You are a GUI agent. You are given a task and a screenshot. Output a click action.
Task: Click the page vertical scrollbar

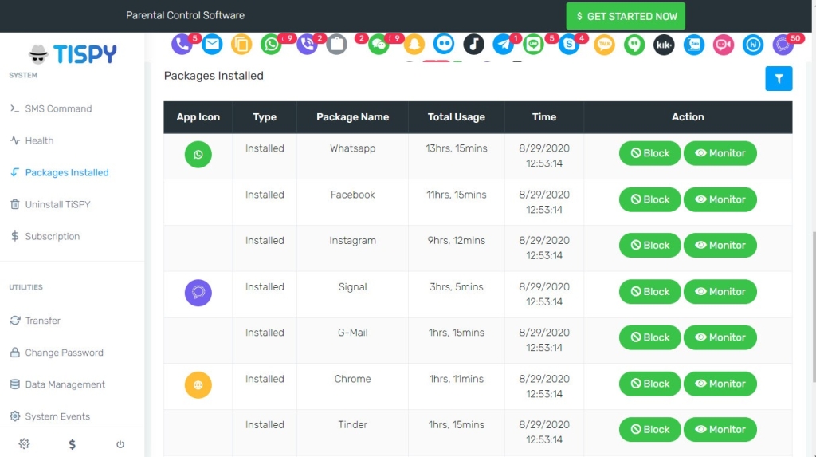(x=814, y=307)
